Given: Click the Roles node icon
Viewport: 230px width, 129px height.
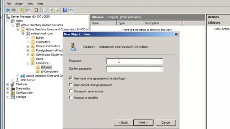Looking at the screenshot, I should (x=13, y=21).
